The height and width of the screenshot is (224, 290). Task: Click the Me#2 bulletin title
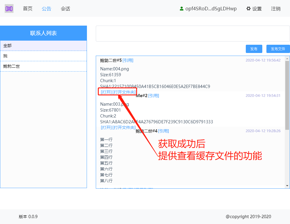click(142, 96)
